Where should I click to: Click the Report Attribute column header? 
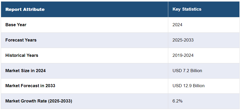tap(25, 9)
